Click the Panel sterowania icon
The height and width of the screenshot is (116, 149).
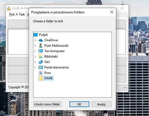(41, 67)
